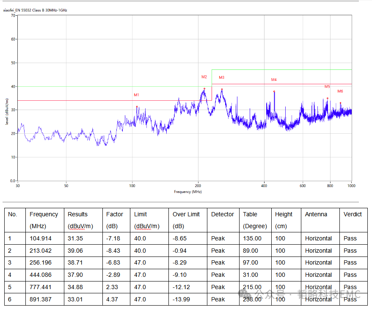Click the Verdict column header
This screenshot has height=309, width=372.
coord(353,214)
